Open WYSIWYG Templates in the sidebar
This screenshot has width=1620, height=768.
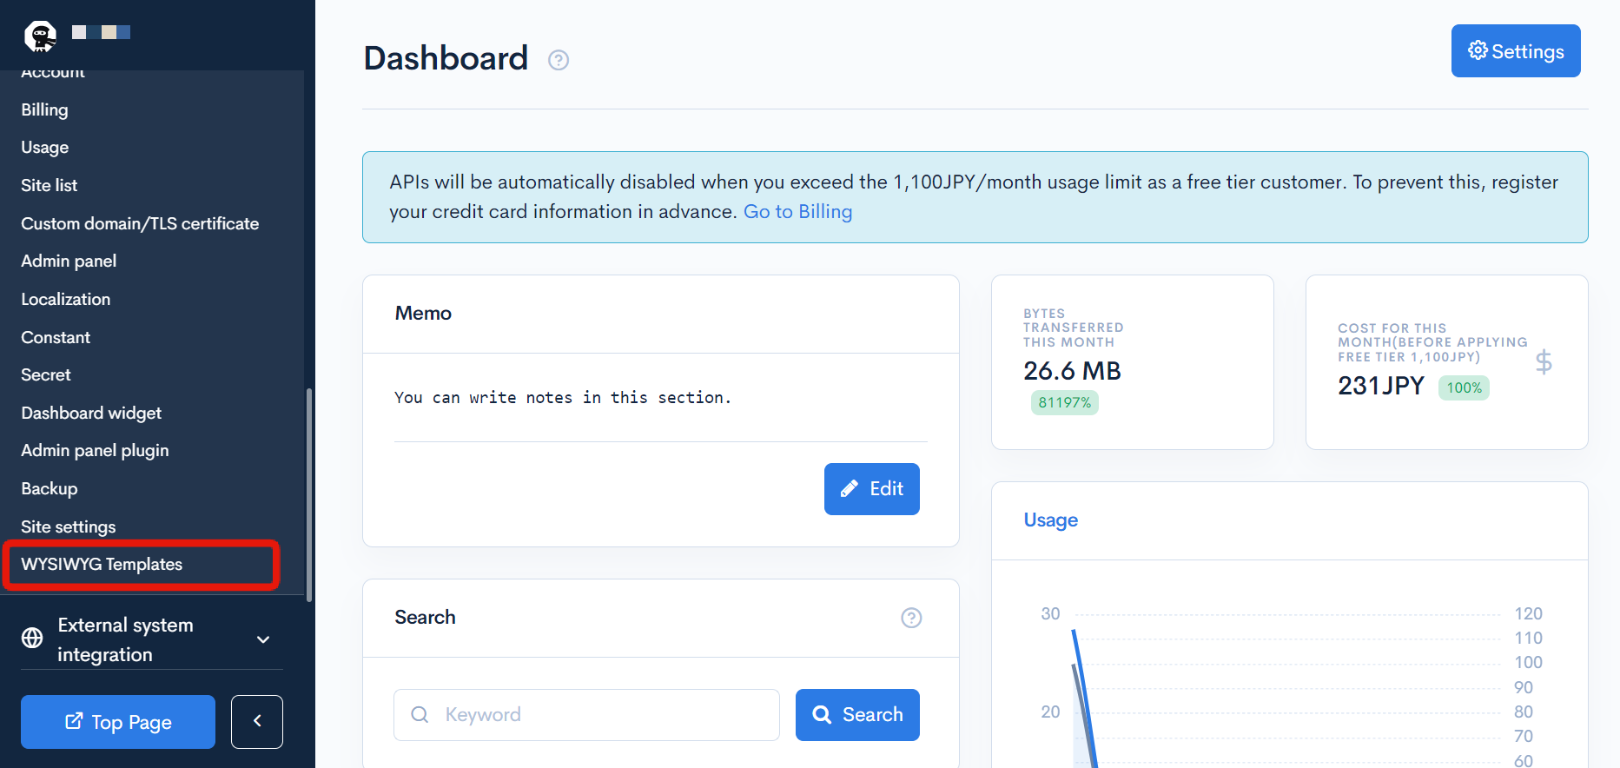click(x=102, y=564)
